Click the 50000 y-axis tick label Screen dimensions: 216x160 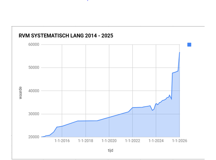click(x=32, y=68)
